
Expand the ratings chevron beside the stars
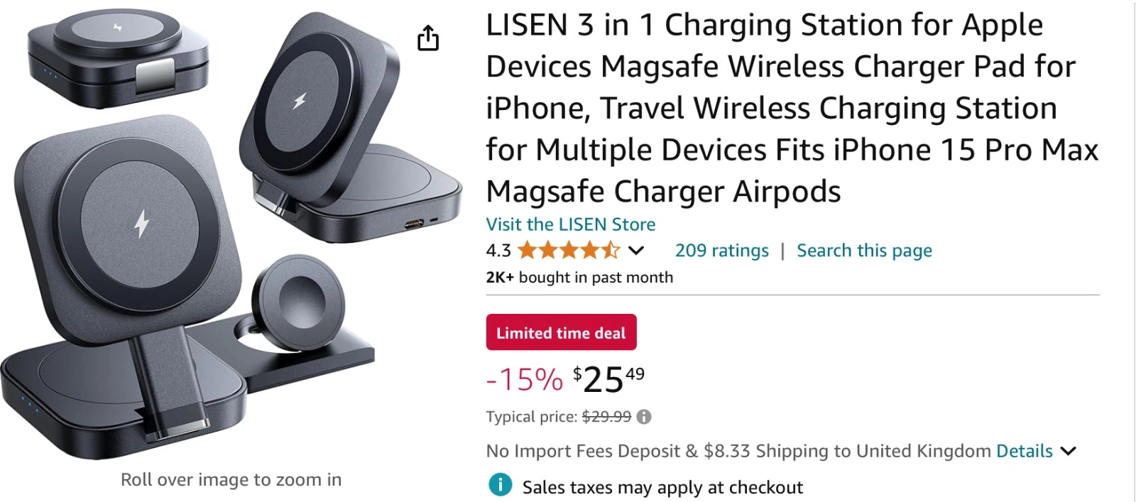tap(636, 251)
